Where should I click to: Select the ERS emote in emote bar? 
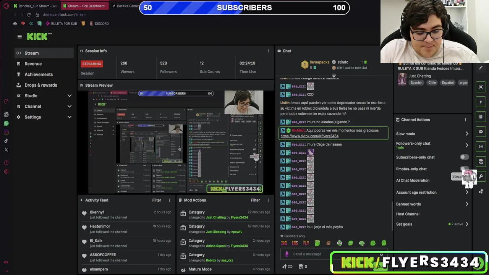coord(295,243)
